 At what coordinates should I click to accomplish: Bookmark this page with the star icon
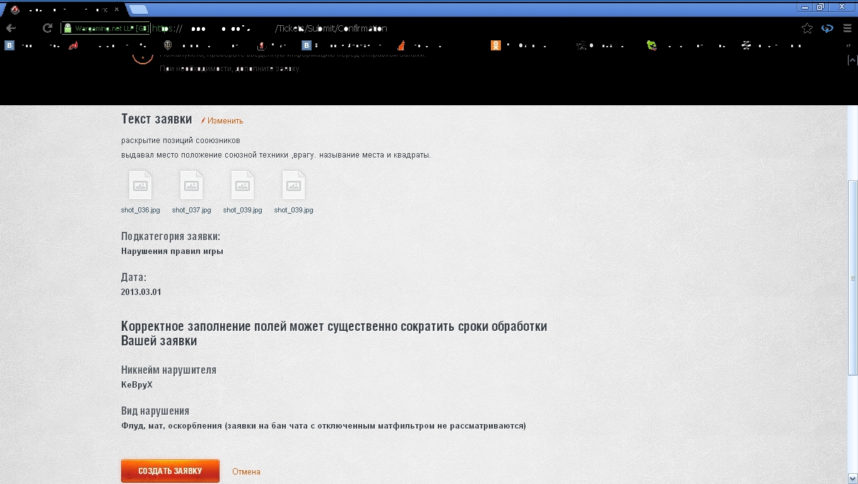coord(807,28)
